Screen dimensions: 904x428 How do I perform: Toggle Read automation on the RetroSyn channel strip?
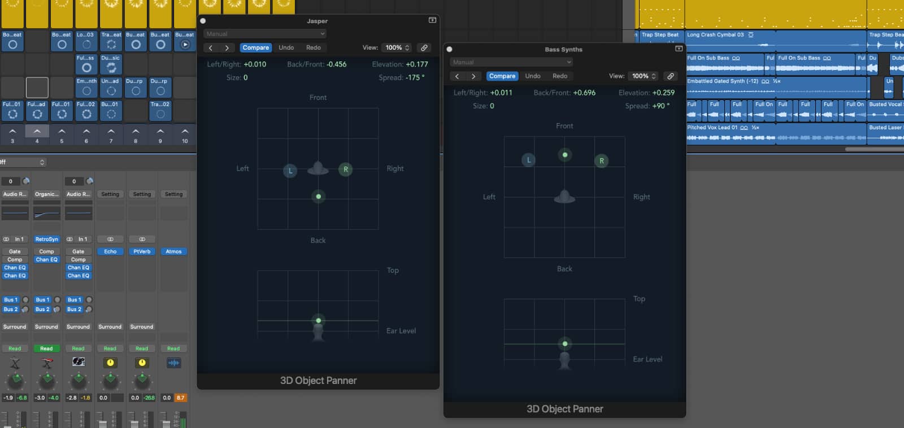click(46, 348)
